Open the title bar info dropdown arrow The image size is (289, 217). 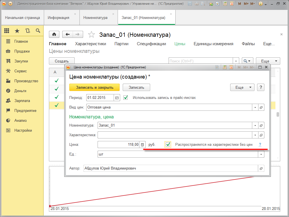point(266,4)
